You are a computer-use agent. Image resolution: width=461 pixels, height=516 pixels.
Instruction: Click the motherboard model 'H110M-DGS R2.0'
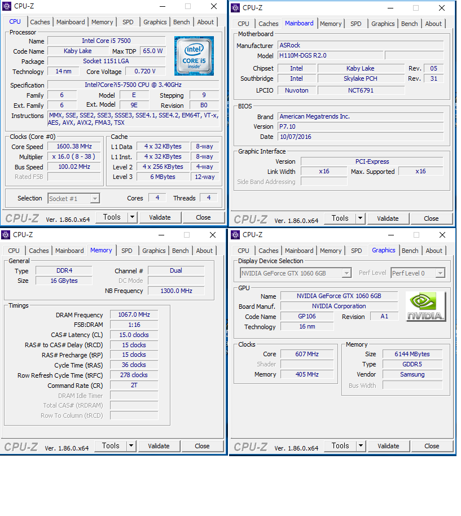tap(331, 56)
